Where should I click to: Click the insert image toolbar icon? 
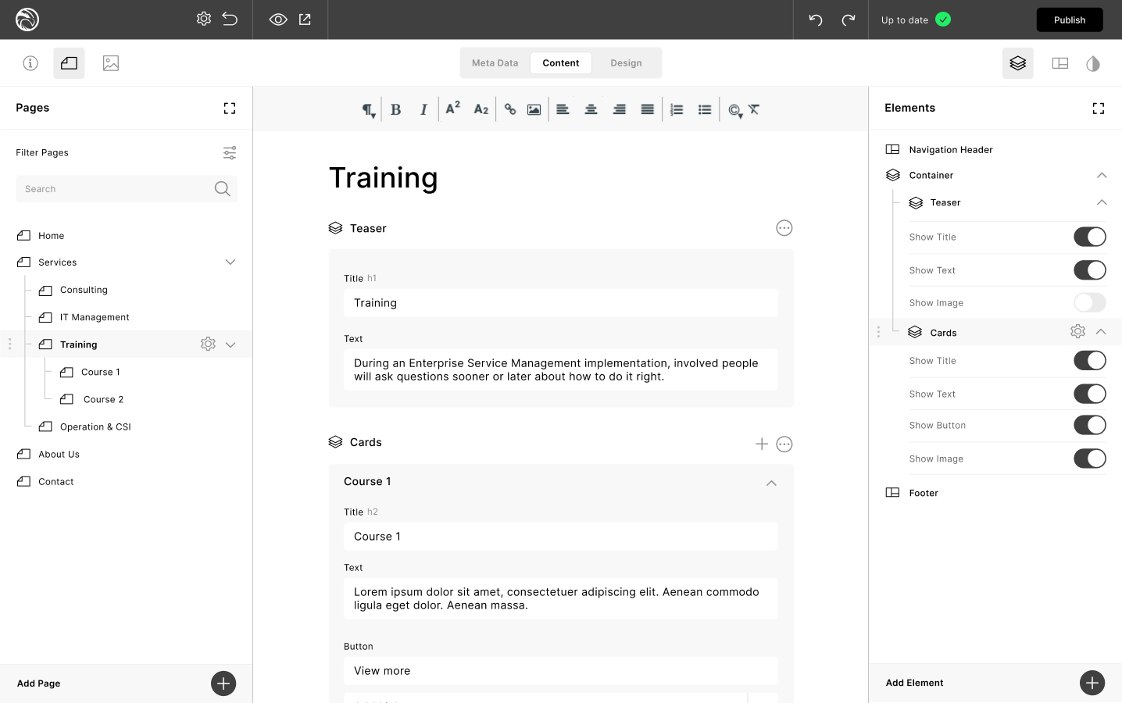pyautogui.click(x=534, y=109)
